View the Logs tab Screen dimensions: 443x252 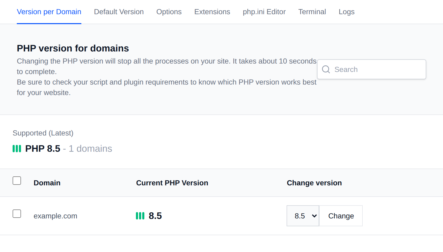pos(347,12)
